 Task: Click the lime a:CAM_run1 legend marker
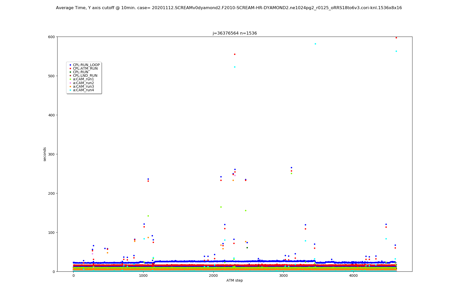(x=70, y=79)
